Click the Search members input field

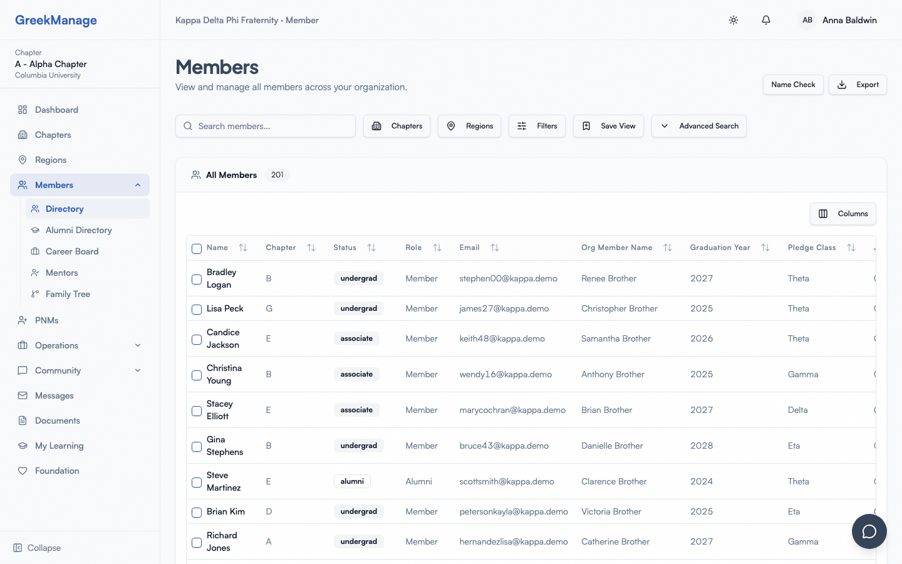(x=266, y=126)
